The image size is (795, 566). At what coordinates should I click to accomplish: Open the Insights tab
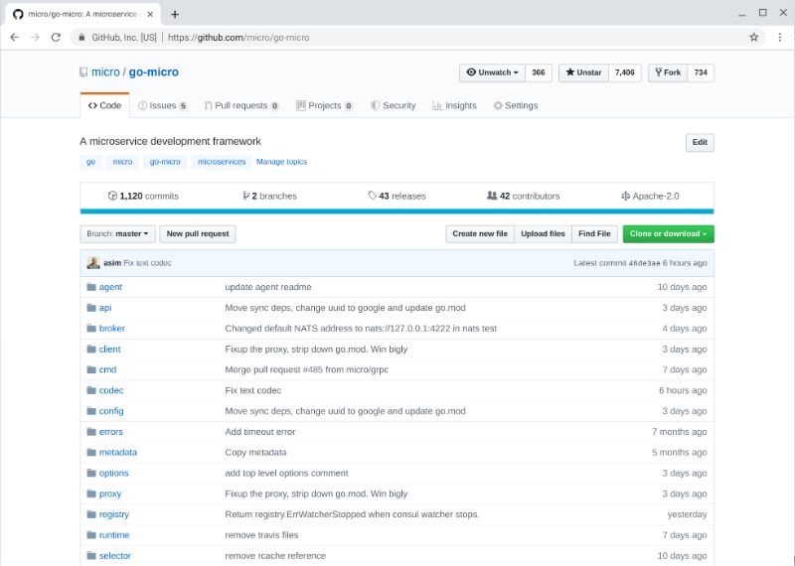(x=454, y=105)
